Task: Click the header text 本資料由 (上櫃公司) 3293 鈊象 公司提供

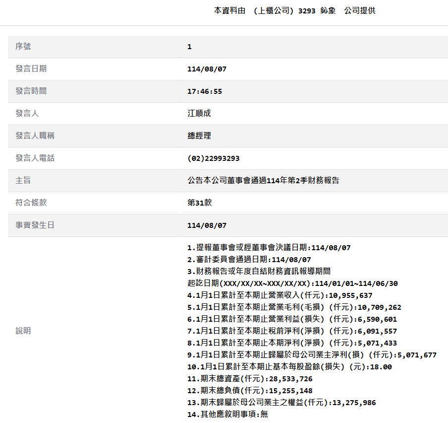Action: 294,11
